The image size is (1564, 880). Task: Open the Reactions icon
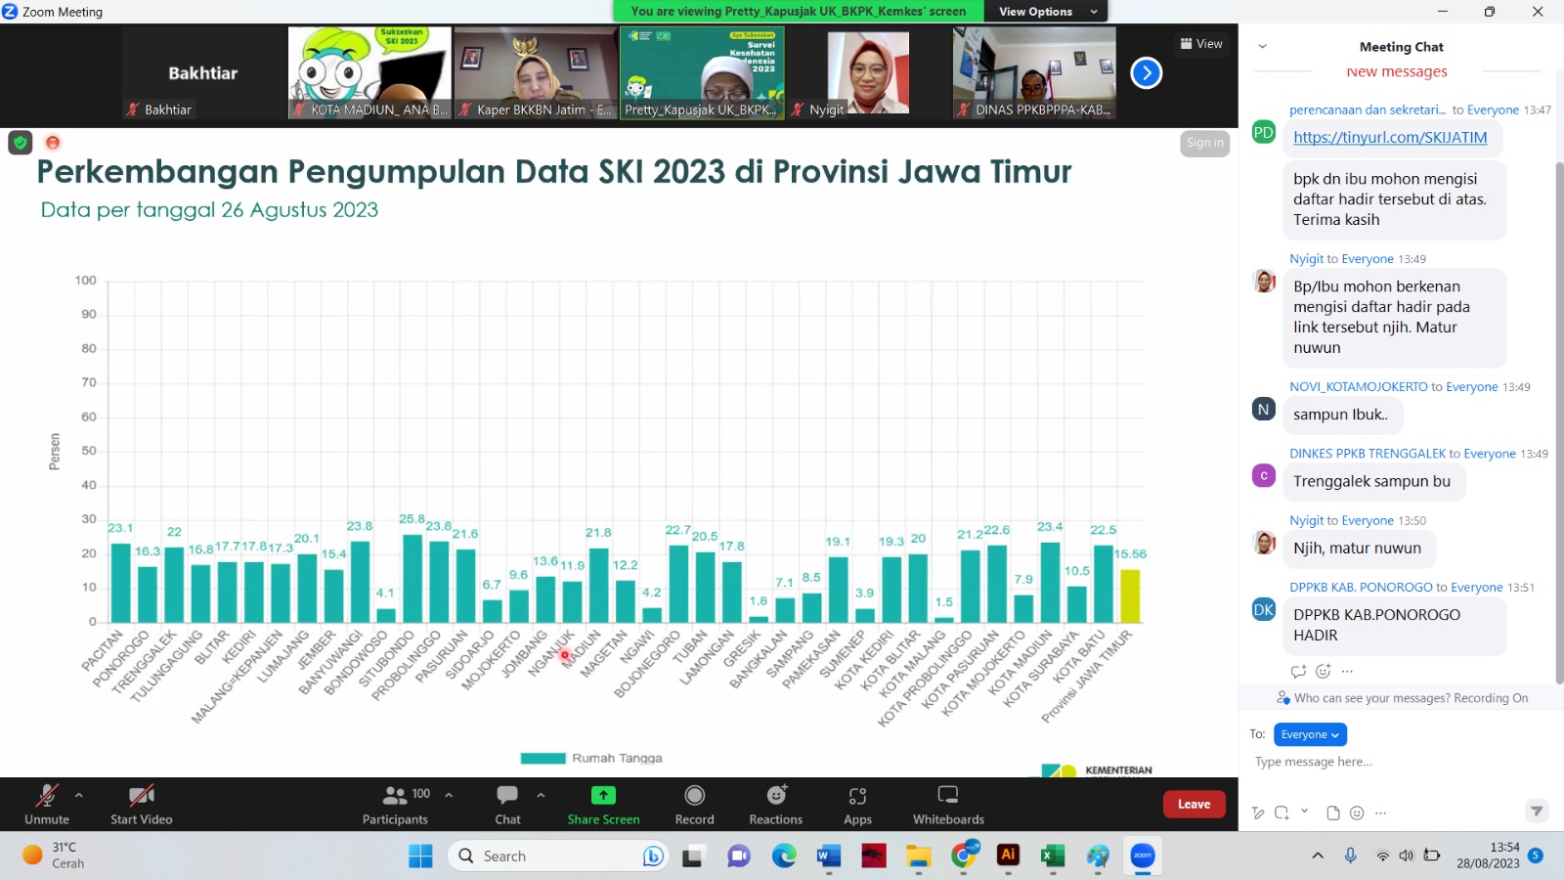point(776,796)
